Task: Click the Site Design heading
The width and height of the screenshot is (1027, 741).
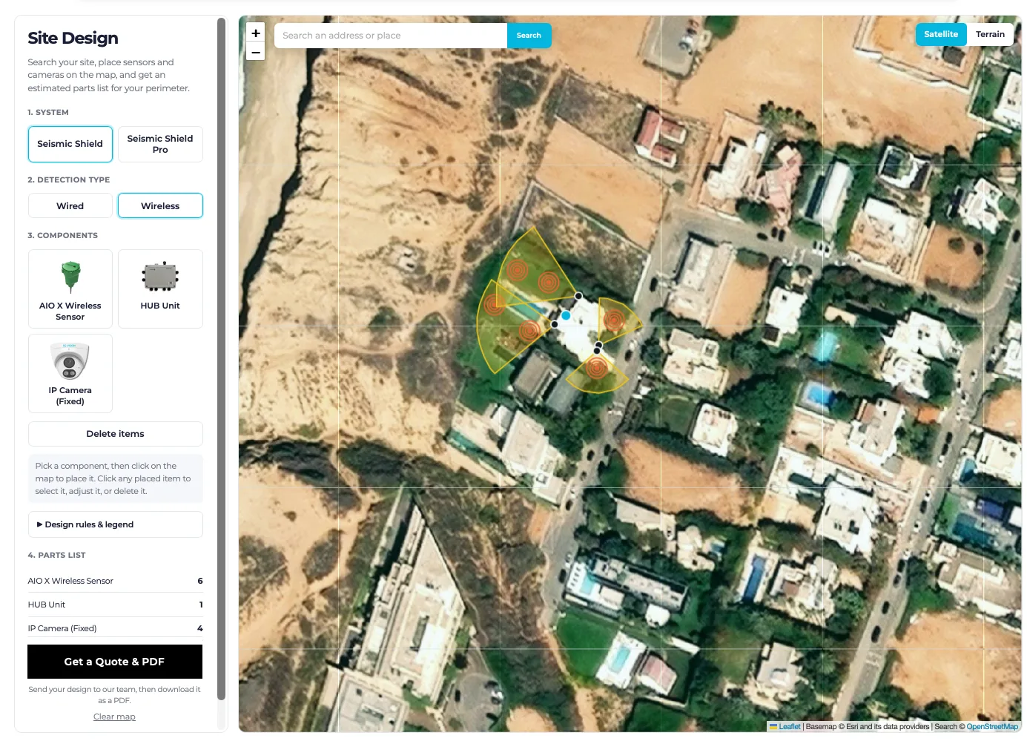Action: pyautogui.click(x=73, y=38)
